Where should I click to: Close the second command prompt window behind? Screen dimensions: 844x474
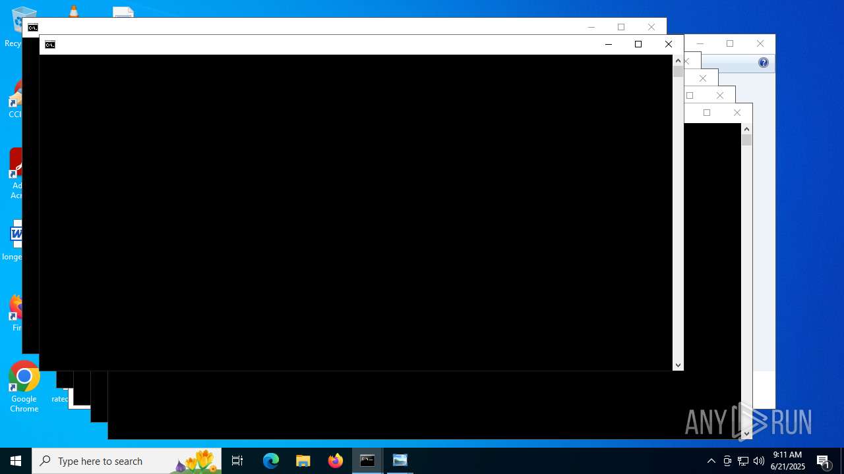(651, 27)
